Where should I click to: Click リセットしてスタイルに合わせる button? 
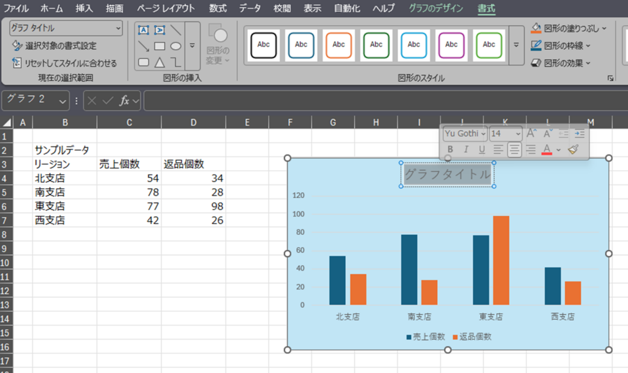pos(64,63)
